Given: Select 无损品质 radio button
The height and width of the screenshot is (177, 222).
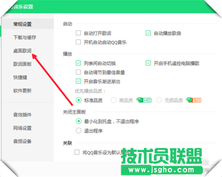Looking at the screenshot, I should (x=159, y=100).
